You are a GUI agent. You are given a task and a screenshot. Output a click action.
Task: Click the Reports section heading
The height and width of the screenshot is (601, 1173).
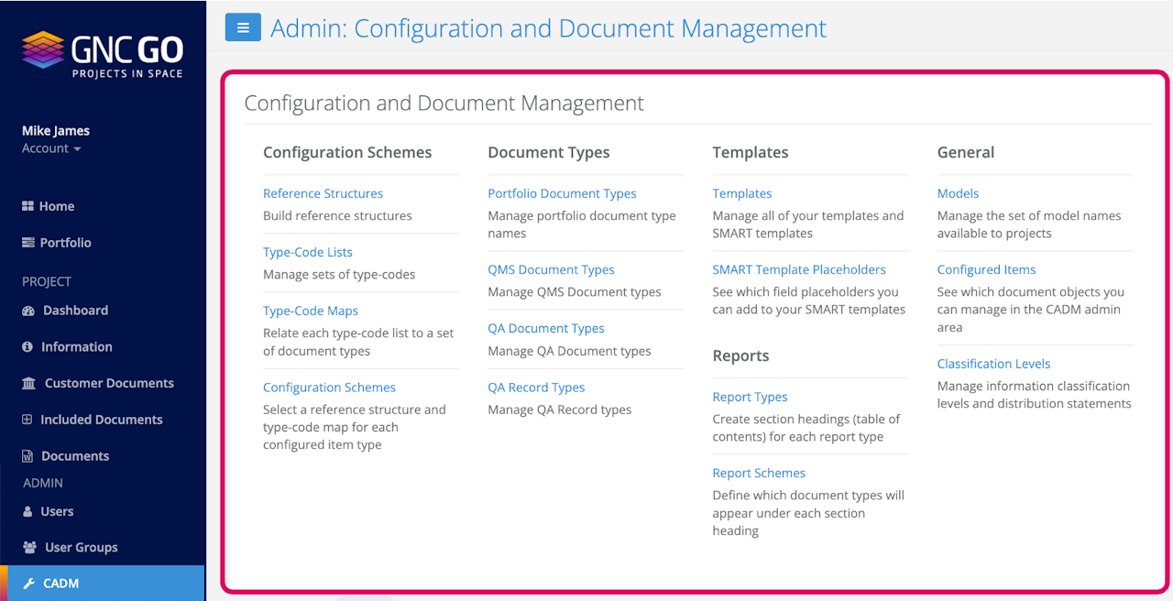pyautogui.click(x=740, y=355)
